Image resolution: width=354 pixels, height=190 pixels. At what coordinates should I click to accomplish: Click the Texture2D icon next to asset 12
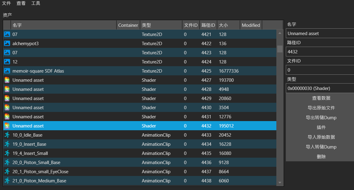point(7,62)
